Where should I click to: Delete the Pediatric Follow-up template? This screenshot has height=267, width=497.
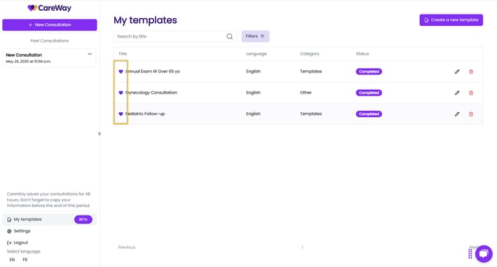click(471, 114)
